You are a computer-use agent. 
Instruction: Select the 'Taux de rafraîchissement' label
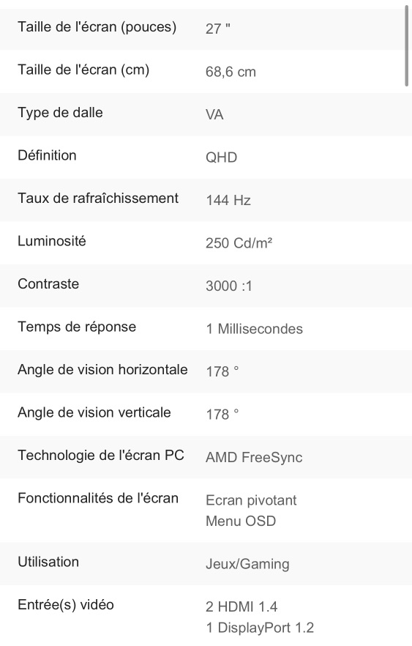98,198
